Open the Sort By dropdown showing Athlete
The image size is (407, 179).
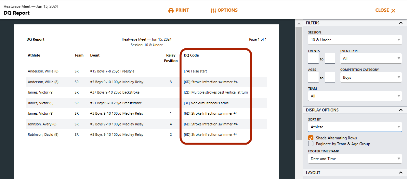pos(355,127)
